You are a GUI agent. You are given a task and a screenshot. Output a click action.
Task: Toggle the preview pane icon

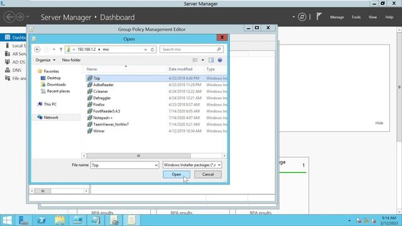[211, 60]
